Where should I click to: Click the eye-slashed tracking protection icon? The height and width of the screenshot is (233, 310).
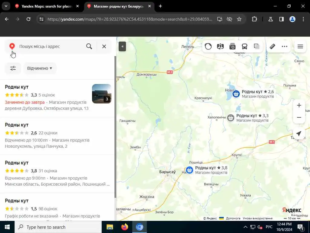[229, 19]
